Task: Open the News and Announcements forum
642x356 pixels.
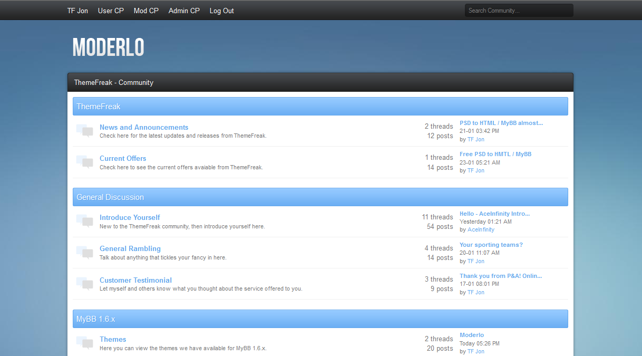Action: [x=144, y=127]
